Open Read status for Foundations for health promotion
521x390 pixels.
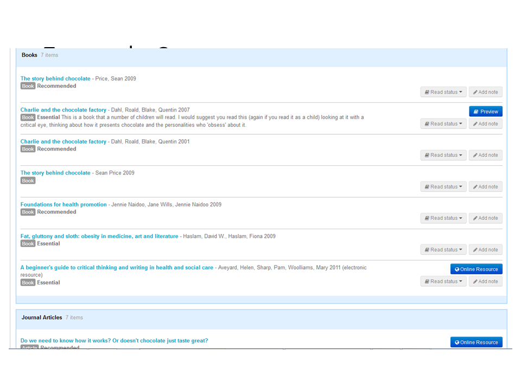click(443, 218)
